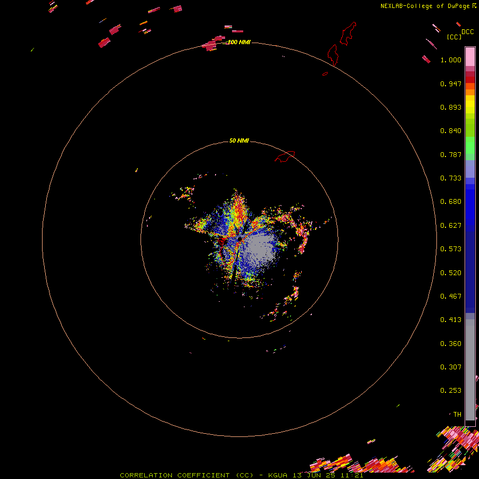Click the TH label at the scale bottom

(x=457, y=415)
